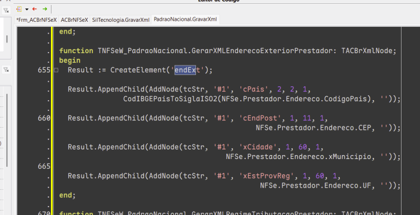Click the left panel's lower scrollbar thumb
Screen dimensions: 420x215
click(x=7, y=130)
